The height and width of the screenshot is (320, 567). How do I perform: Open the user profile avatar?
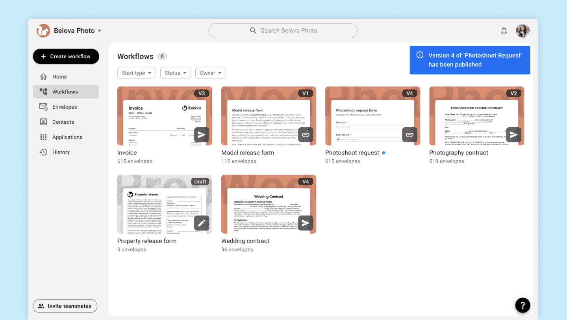coord(523,31)
